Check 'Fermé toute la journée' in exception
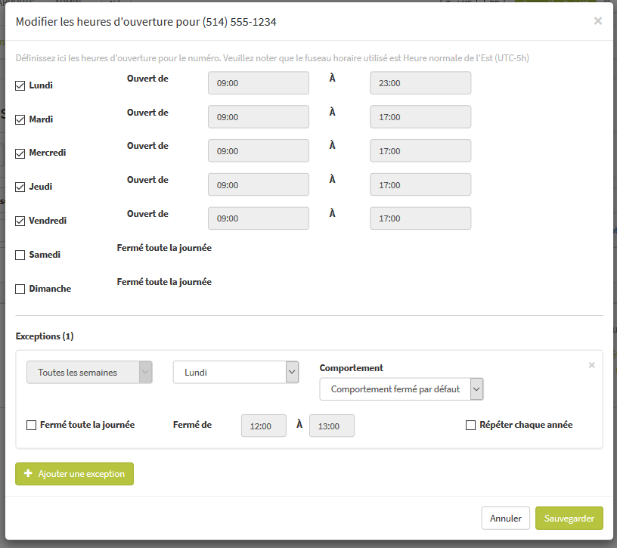617x548 pixels. click(31, 426)
